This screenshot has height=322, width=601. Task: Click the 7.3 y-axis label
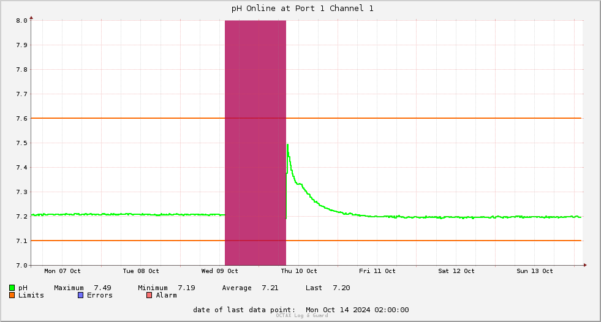[22, 192]
